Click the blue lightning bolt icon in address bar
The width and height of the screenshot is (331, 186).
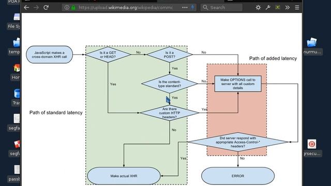pos(192,7)
